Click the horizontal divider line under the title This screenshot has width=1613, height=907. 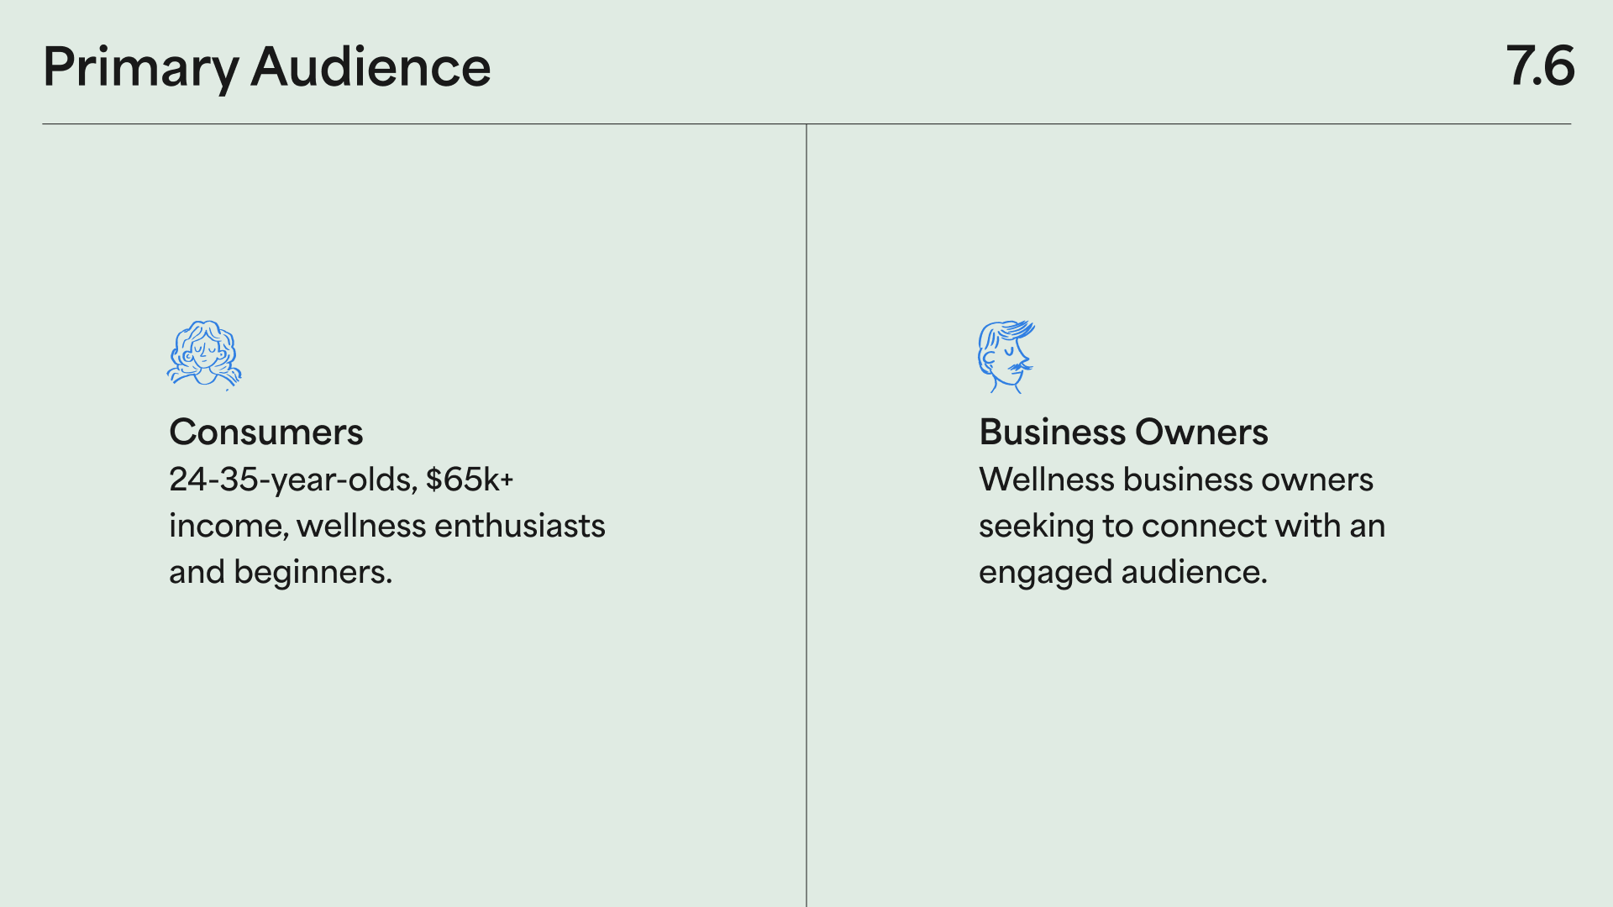pyautogui.click(x=806, y=124)
